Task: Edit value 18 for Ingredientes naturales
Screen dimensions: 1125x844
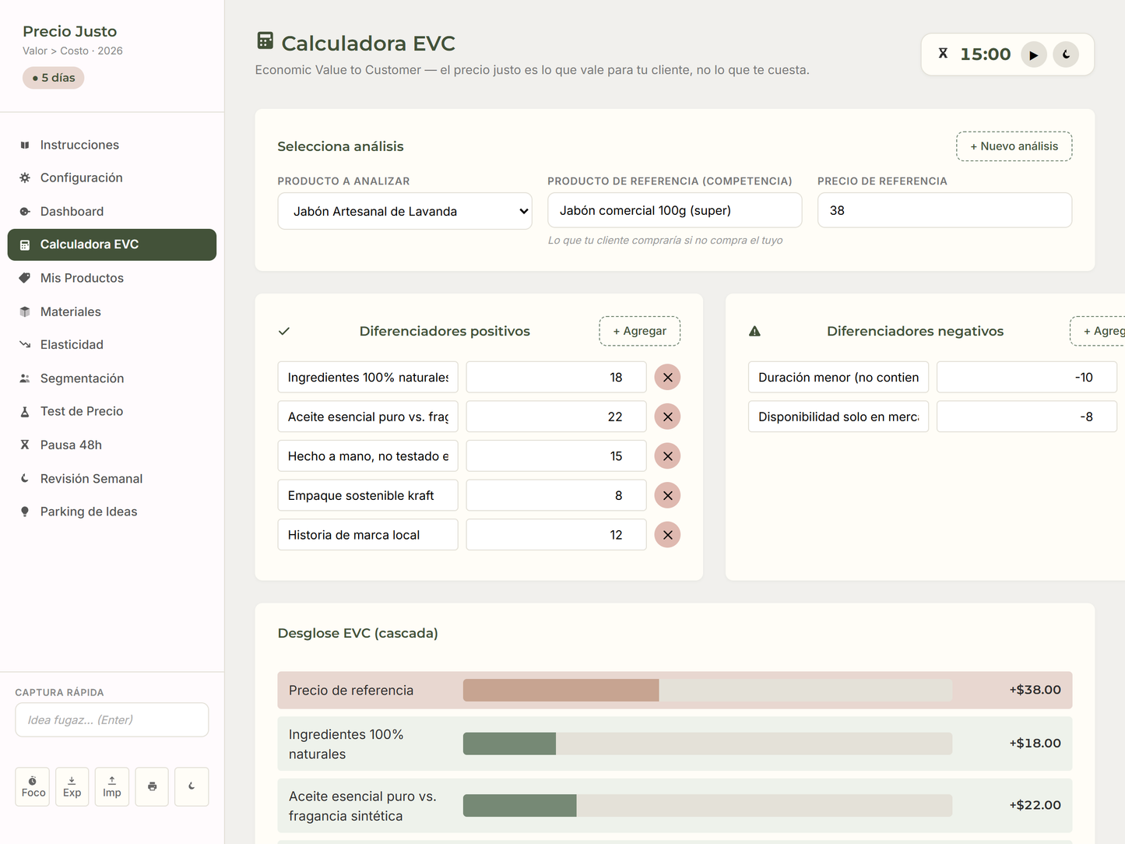Action: (556, 377)
